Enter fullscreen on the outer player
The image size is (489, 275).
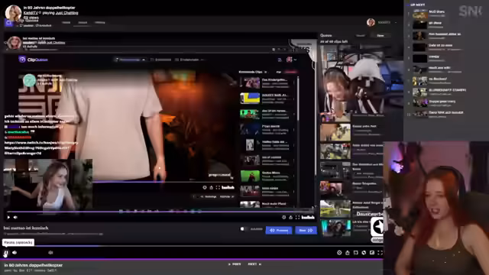click(380, 253)
